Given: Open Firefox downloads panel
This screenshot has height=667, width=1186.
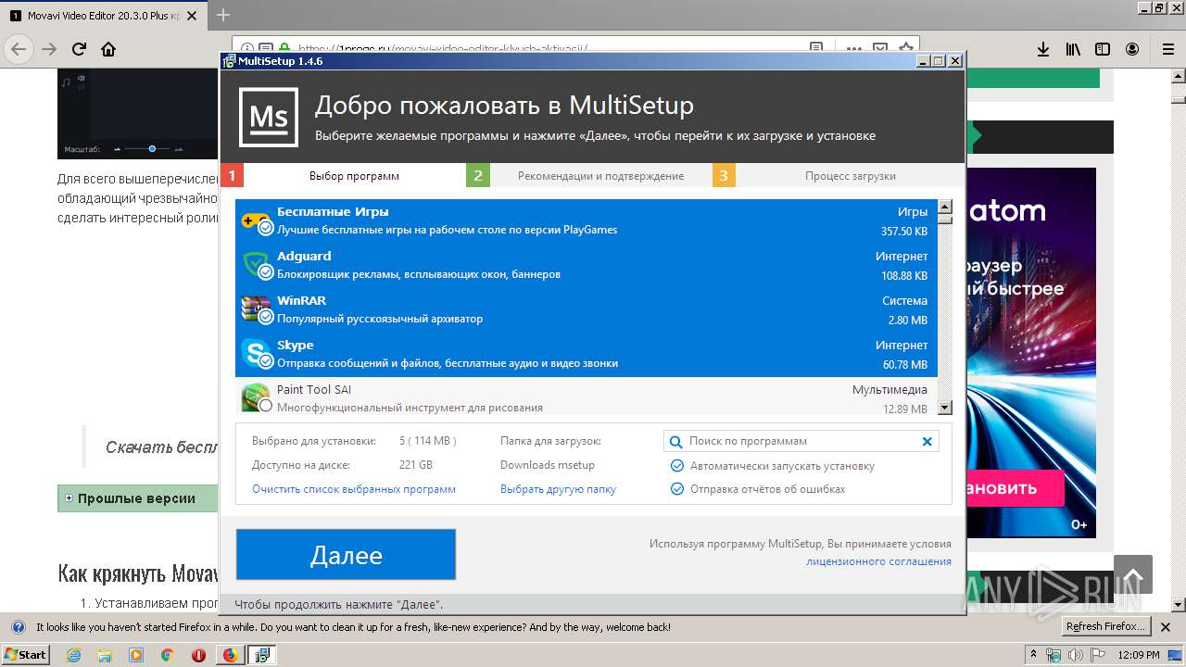Looking at the screenshot, I should coord(1043,49).
